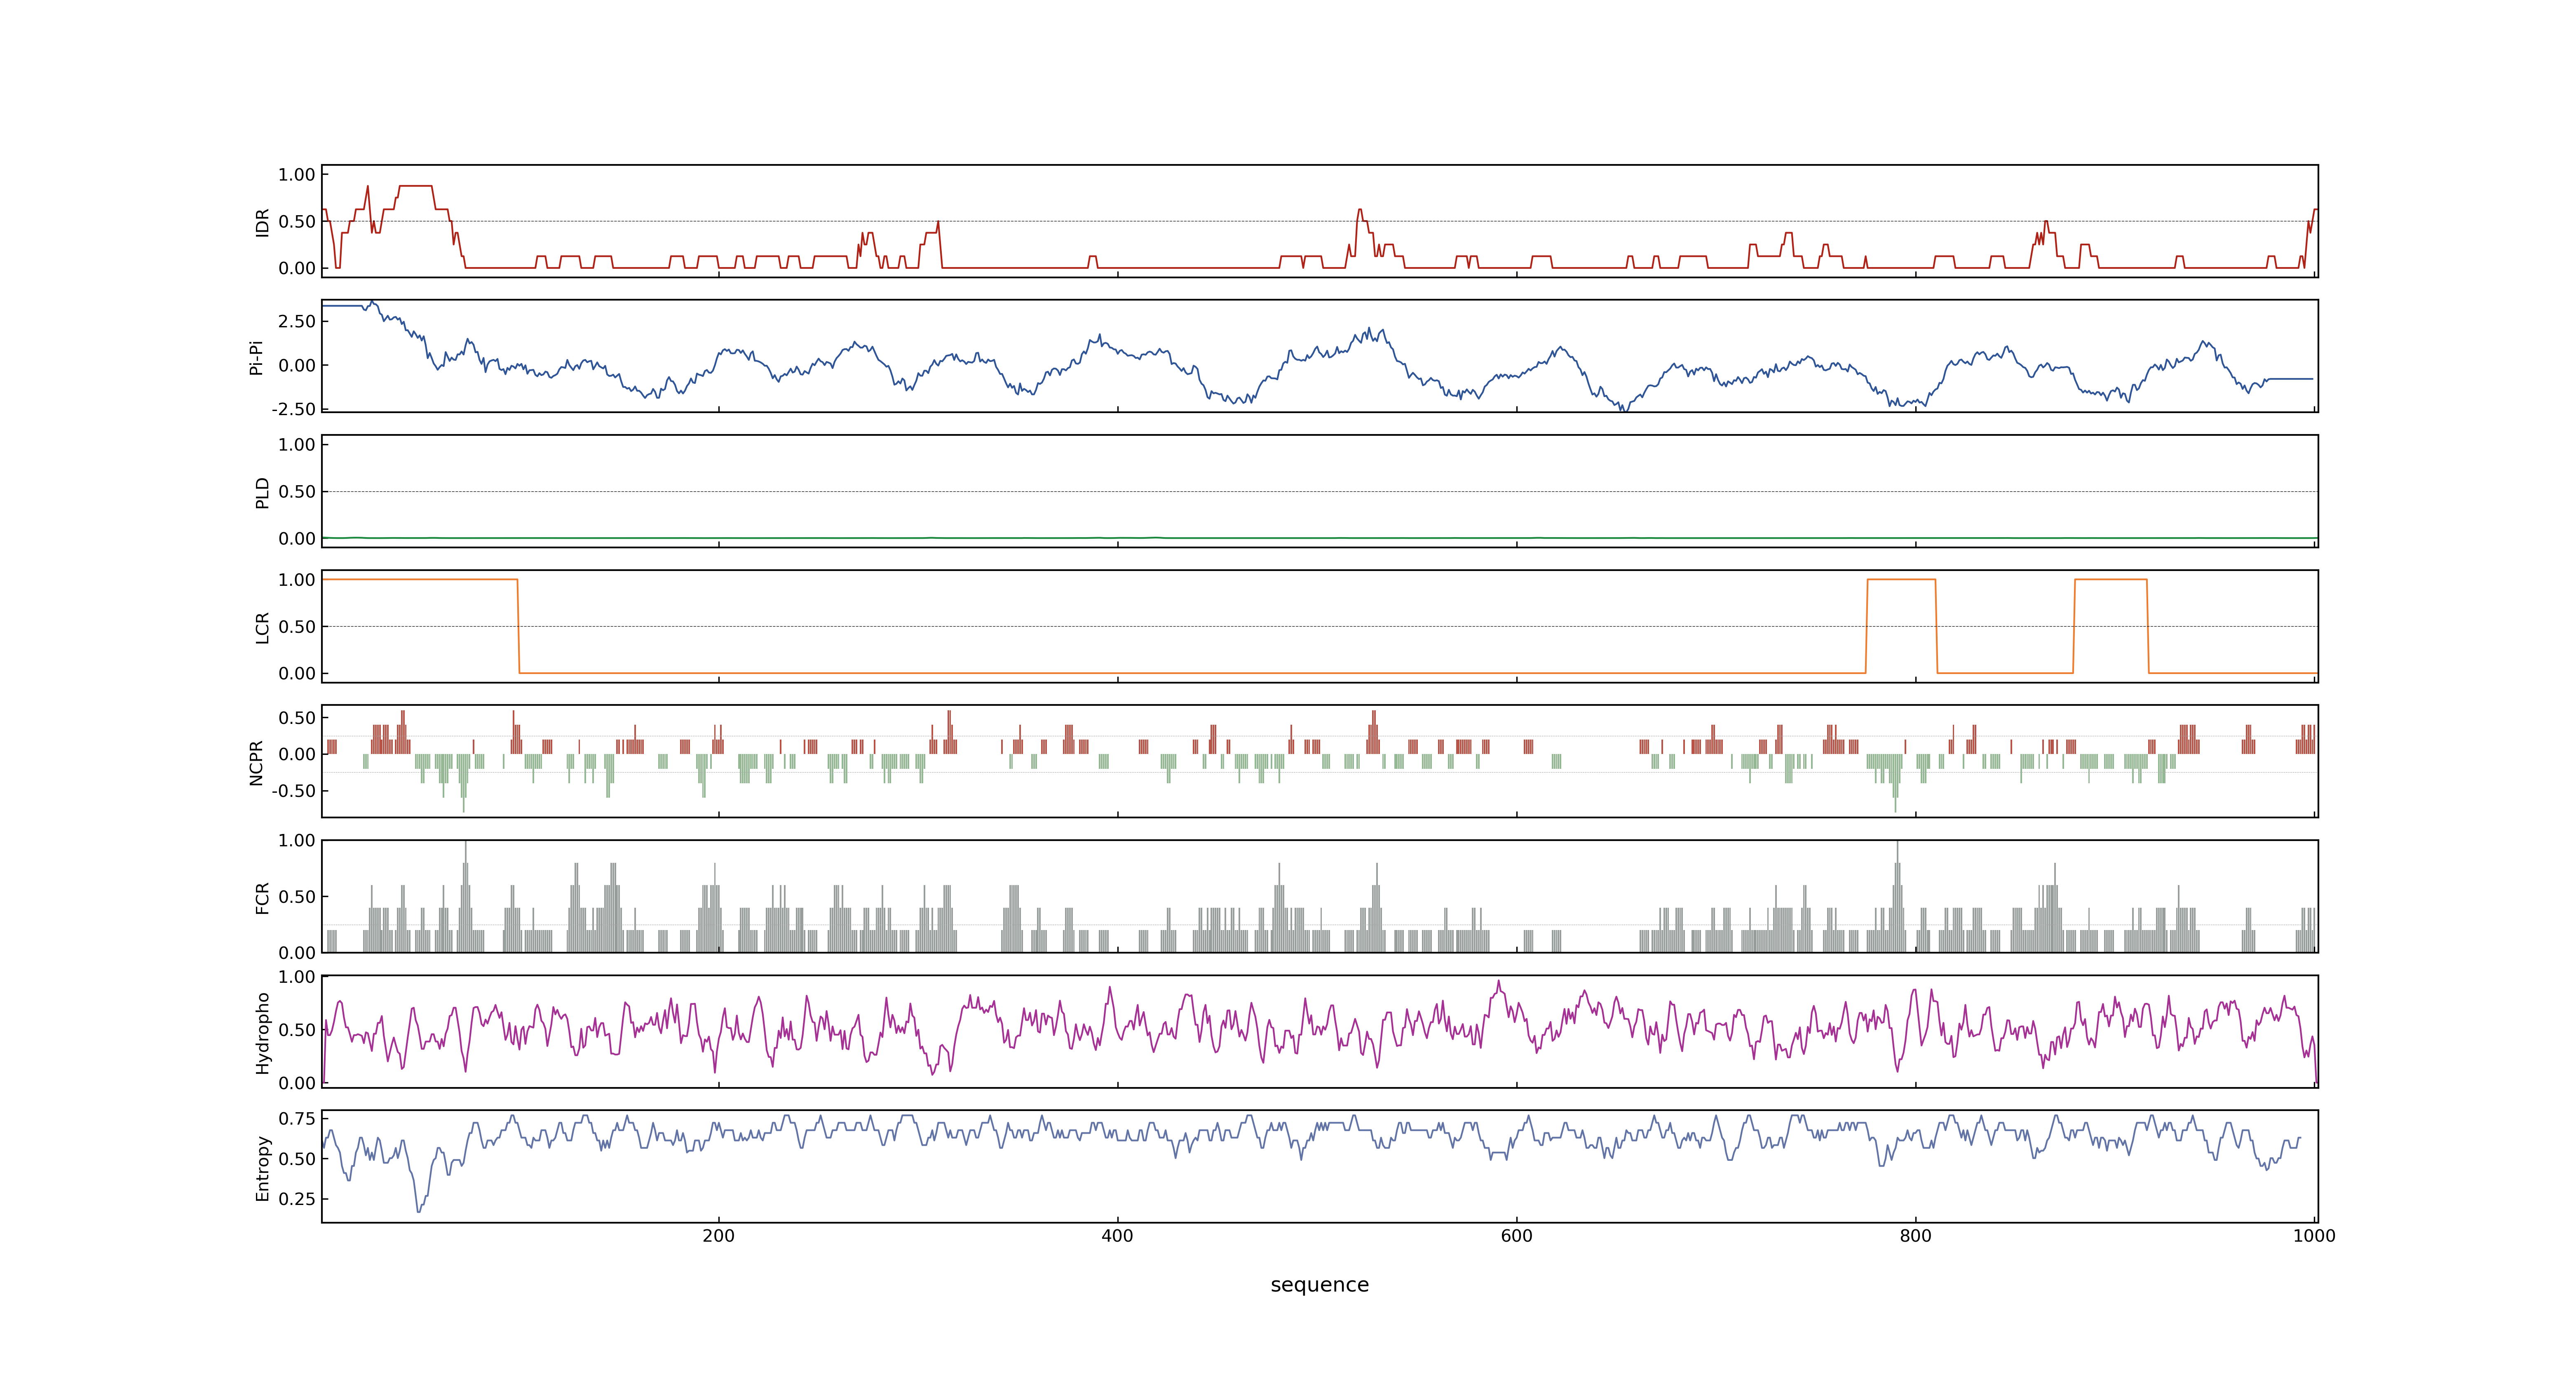Viewport: 2576px width, 1374px height.
Task: Select the 400 x-axis tick label
Action: (x=1117, y=1236)
